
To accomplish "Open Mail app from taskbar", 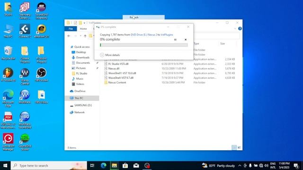I will coord(136,166).
